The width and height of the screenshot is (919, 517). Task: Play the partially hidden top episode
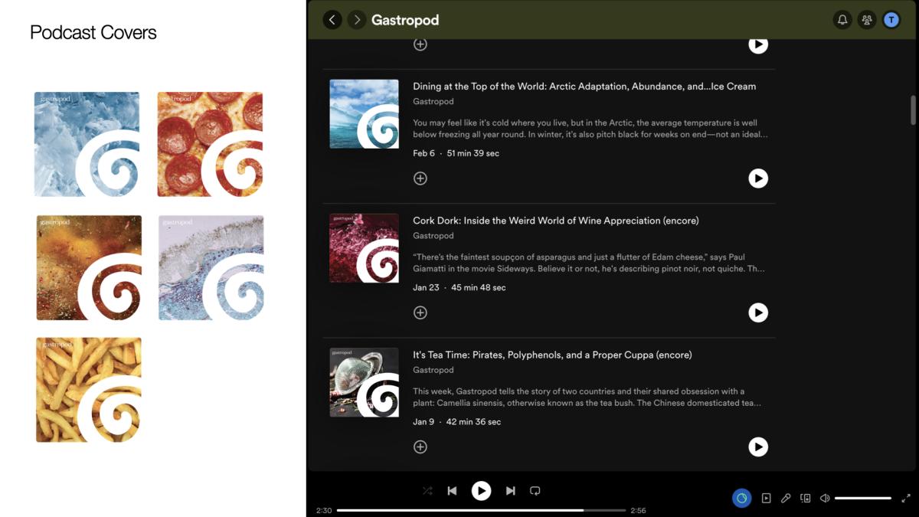pyautogui.click(x=758, y=44)
